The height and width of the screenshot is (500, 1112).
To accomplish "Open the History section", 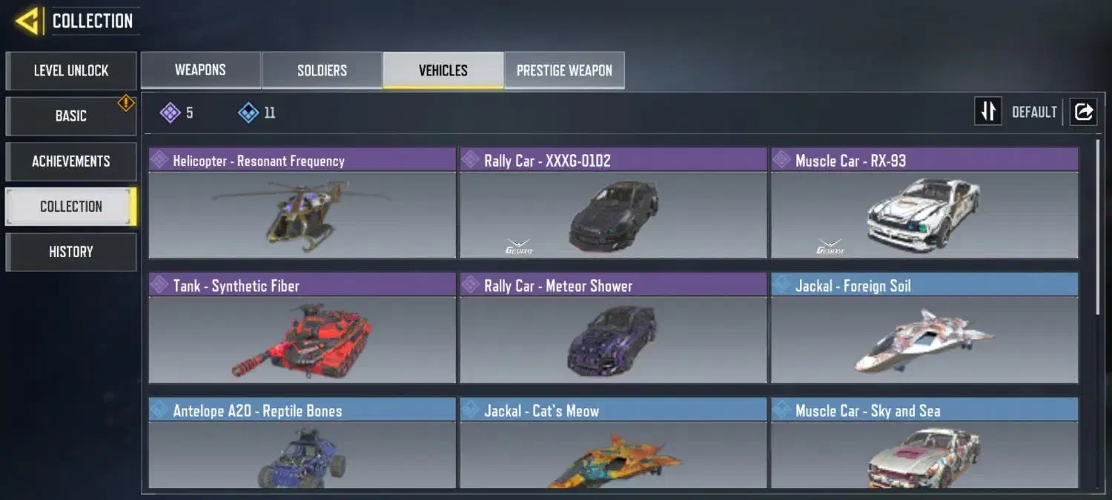I will tap(71, 252).
